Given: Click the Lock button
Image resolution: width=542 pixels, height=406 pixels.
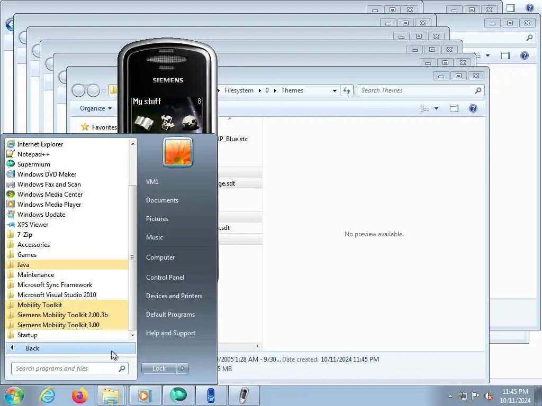Looking at the screenshot, I should pos(159,368).
